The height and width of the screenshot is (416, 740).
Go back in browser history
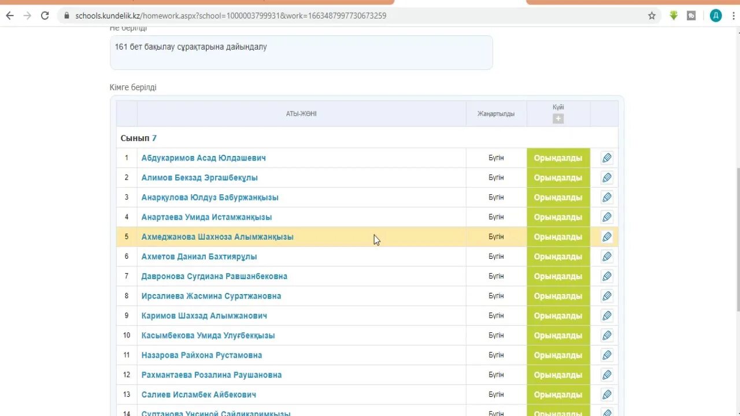(9, 16)
